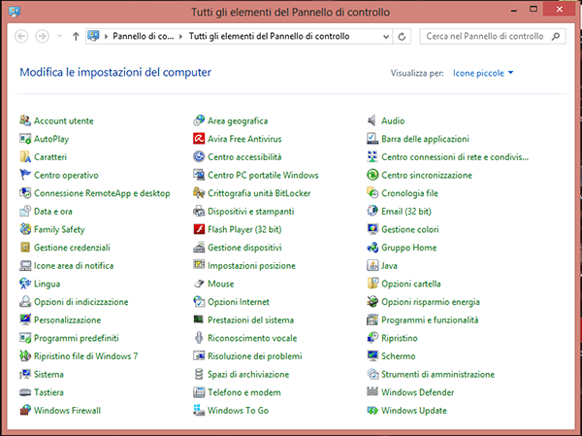The height and width of the screenshot is (436, 582).
Task: Open the Gestione credenziali vault icon
Action: (25, 248)
